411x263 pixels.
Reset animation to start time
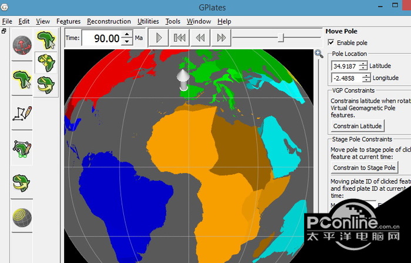[180, 38]
